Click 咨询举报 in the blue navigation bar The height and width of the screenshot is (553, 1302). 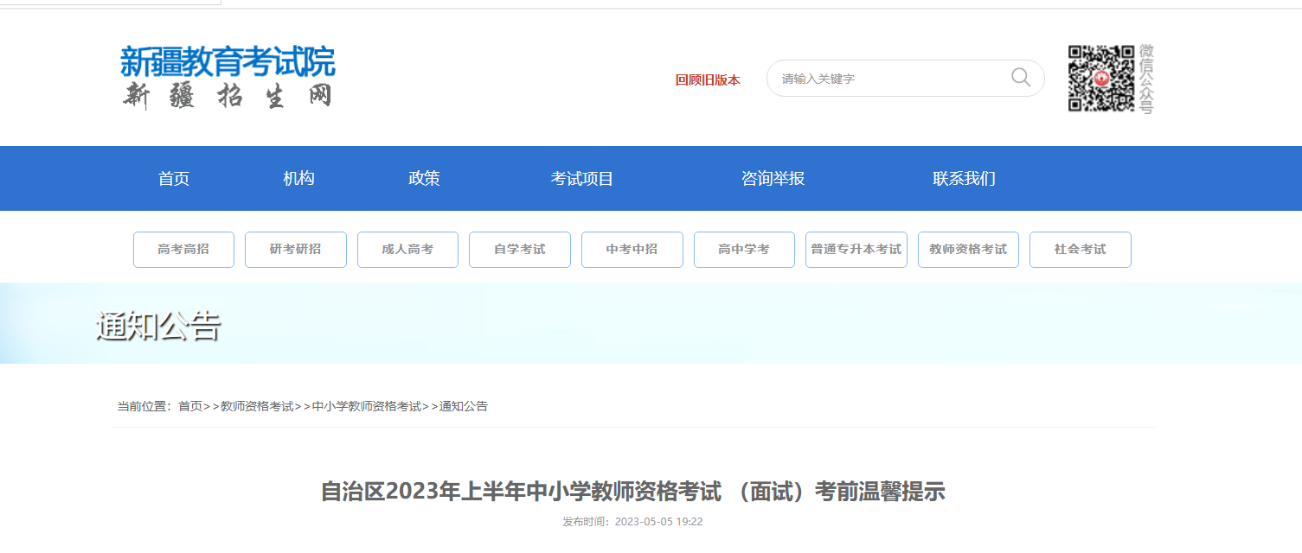[773, 179]
